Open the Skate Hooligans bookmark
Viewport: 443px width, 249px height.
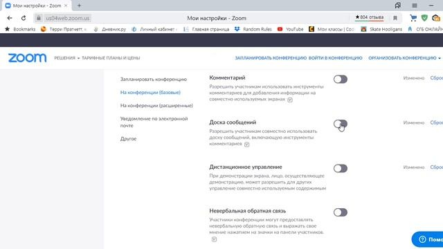tap(381, 29)
